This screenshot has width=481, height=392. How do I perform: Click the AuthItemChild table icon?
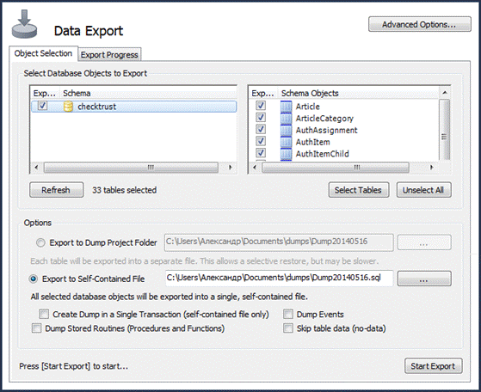(286, 154)
